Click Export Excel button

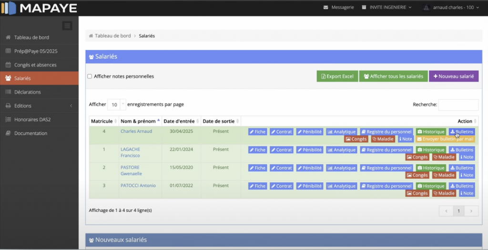(337, 76)
